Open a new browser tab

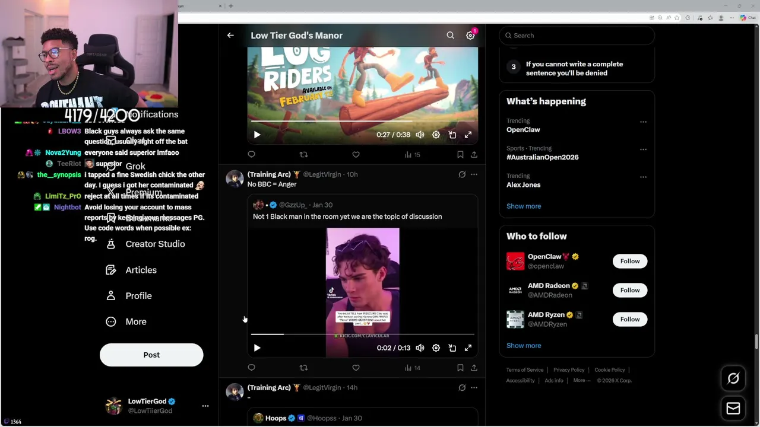[231, 6]
